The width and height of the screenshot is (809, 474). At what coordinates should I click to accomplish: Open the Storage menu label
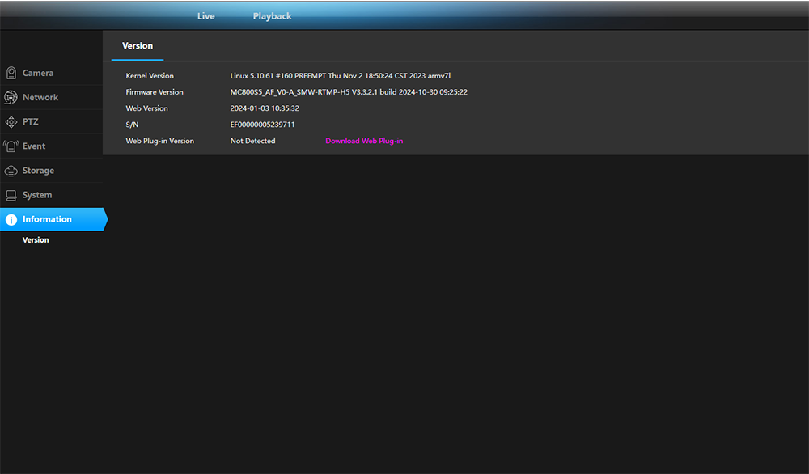pos(38,171)
